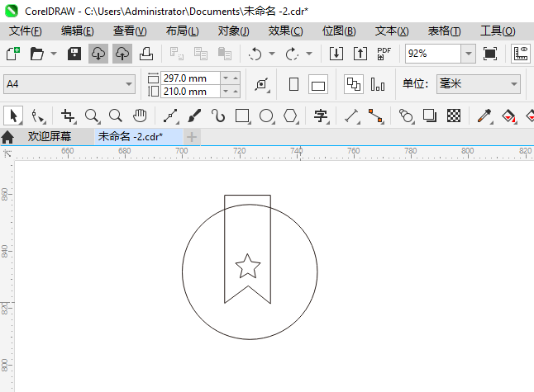Set page orientation to landscape
This screenshot has height=392, width=534.
[x=318, y=84]
